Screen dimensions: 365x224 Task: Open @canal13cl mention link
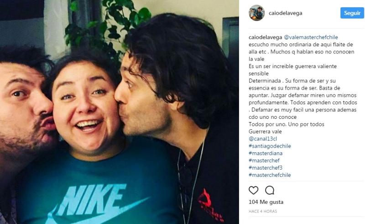tap(263, 139)
